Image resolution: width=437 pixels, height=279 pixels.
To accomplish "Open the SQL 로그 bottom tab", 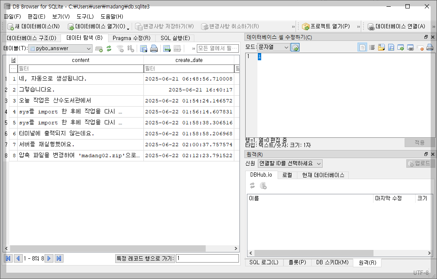I will pos(264,263).
